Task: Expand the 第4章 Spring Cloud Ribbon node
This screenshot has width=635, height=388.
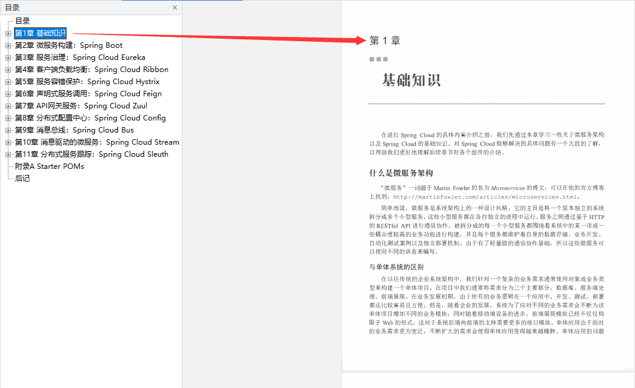Action: coord(8,70)
